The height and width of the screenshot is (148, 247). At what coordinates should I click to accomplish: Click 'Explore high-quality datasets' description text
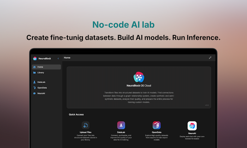coord(156,138)
